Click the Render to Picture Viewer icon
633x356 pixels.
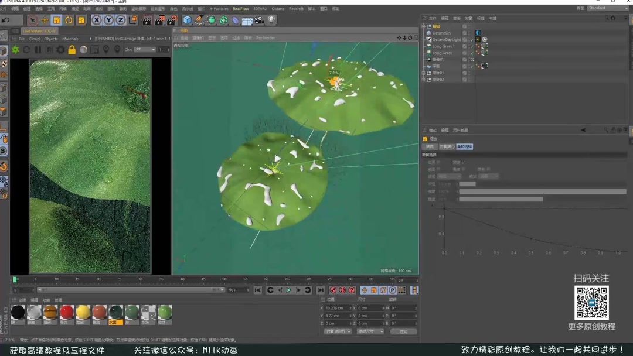tap(159, 19)
